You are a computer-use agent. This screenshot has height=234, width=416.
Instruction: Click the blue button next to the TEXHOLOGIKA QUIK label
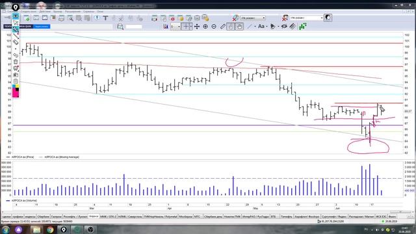42,27
